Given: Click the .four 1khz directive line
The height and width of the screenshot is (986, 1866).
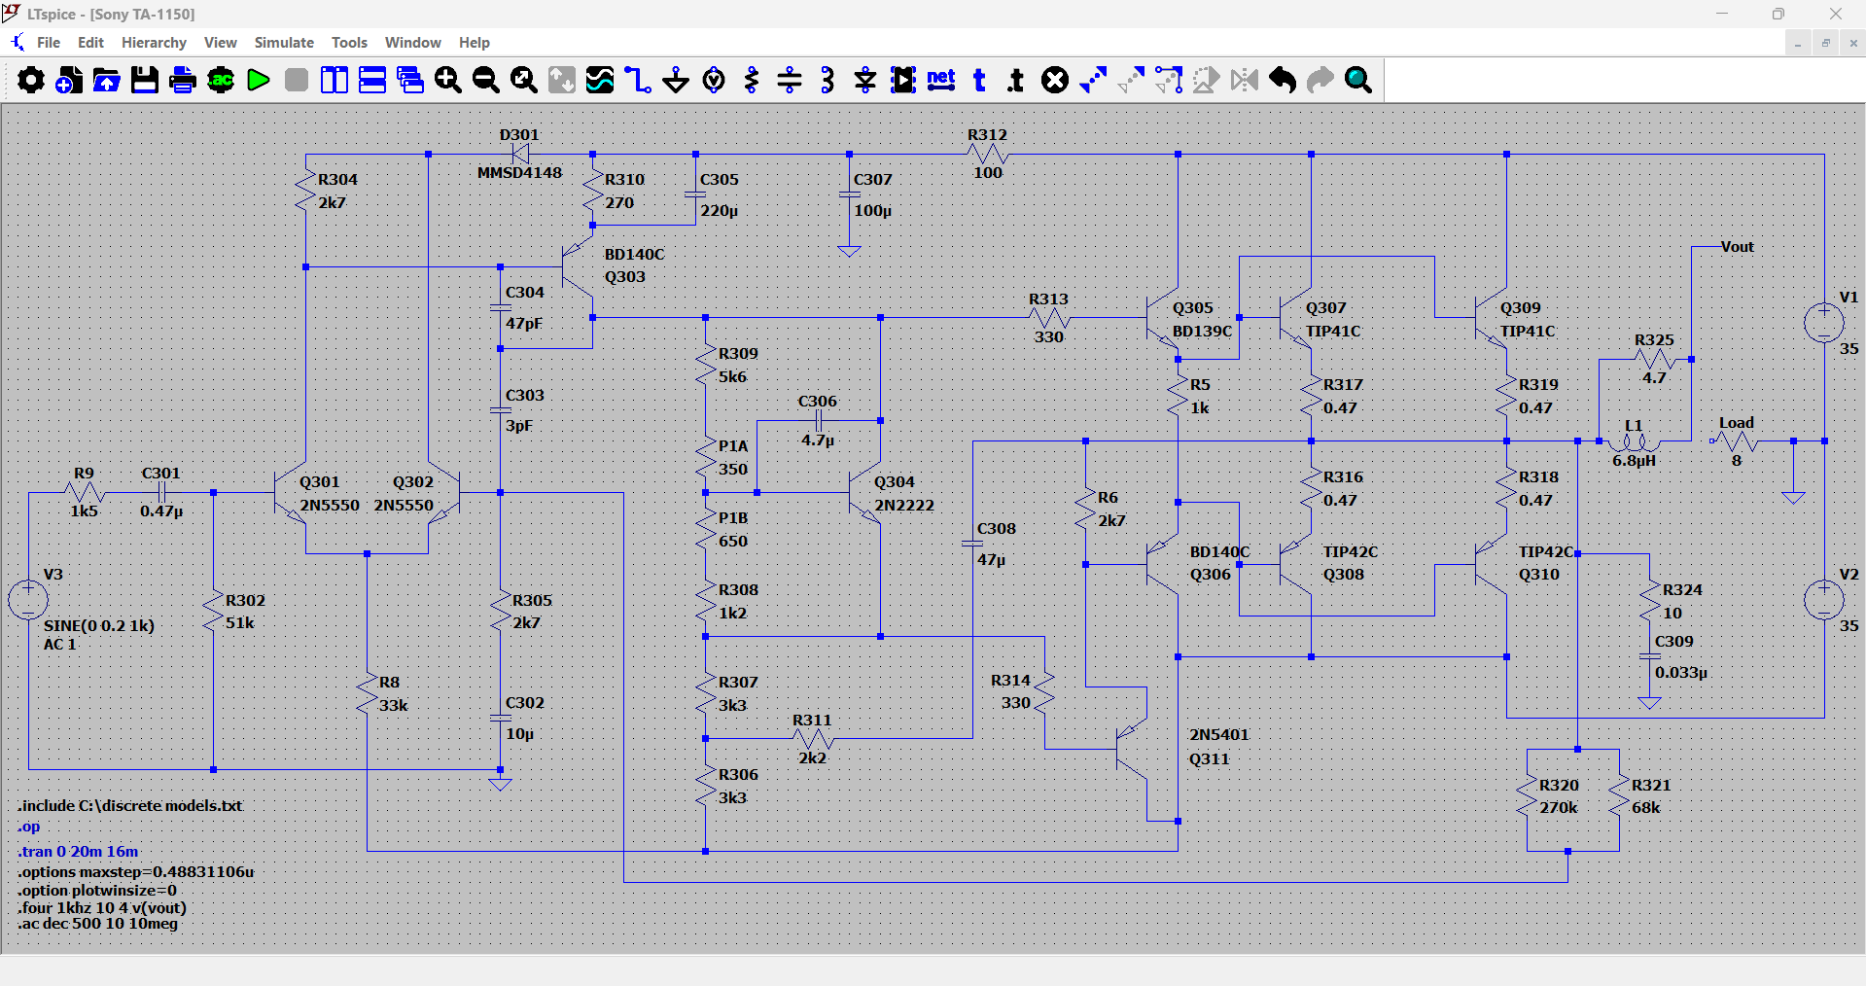Looking at the screenshot, I should click(x=102, y=907).
